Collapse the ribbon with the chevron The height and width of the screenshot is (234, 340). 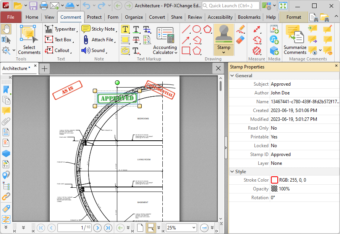point(336,16)
